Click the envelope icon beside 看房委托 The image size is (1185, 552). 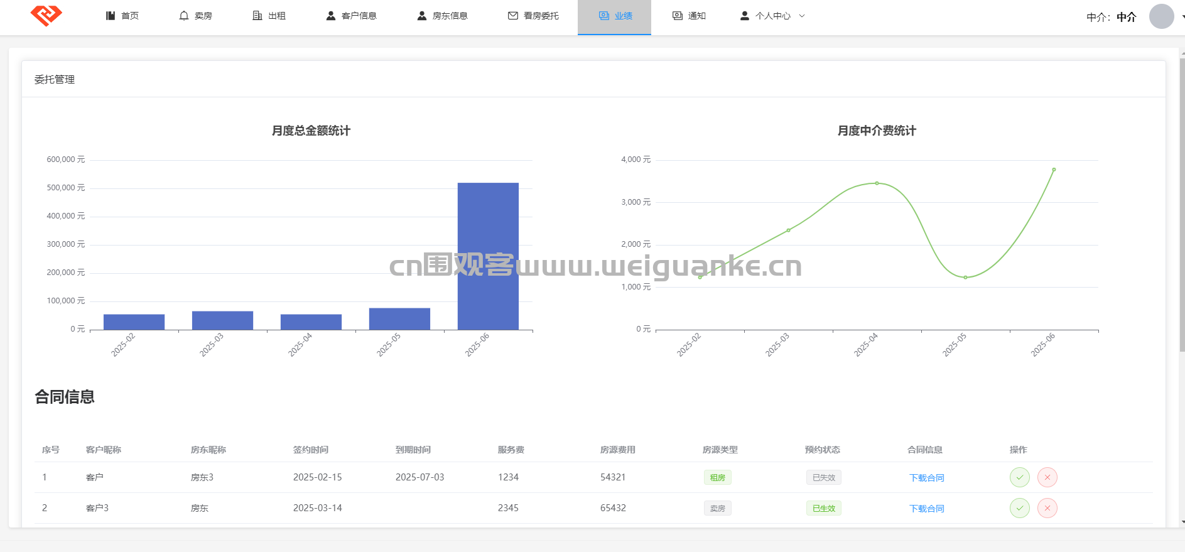tap(513, 16)
